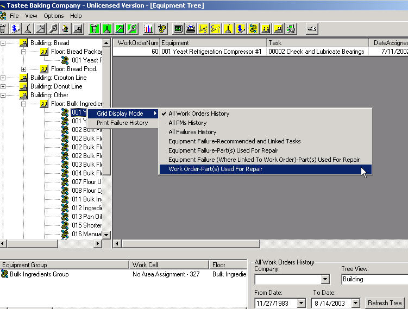Click the gray stamp toolbar icon
This screenshot has height=309, width=408.
pos(28,29)
